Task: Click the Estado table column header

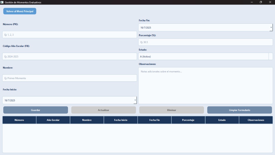Action: 222,120
